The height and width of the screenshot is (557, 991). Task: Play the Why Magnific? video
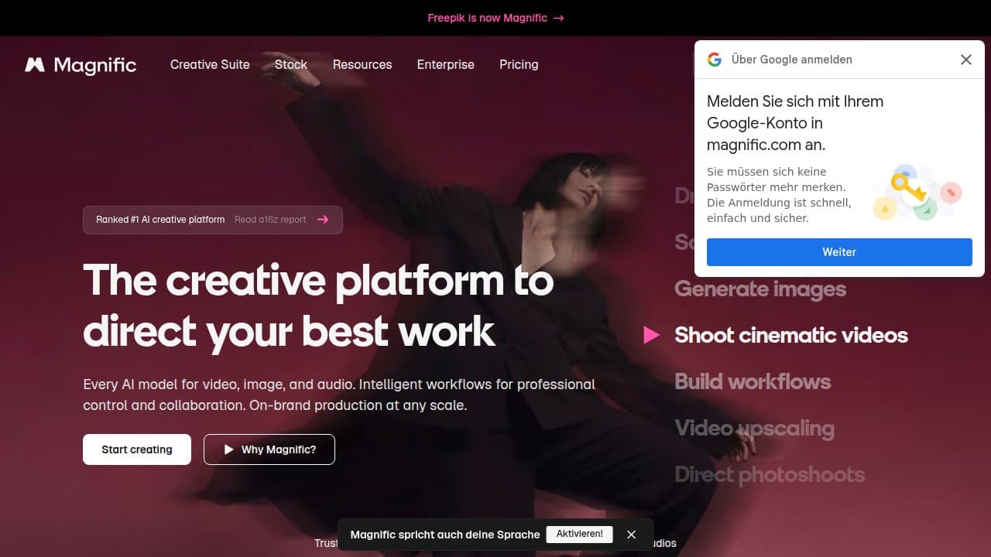pyautogui.click(x=269, y=449)
